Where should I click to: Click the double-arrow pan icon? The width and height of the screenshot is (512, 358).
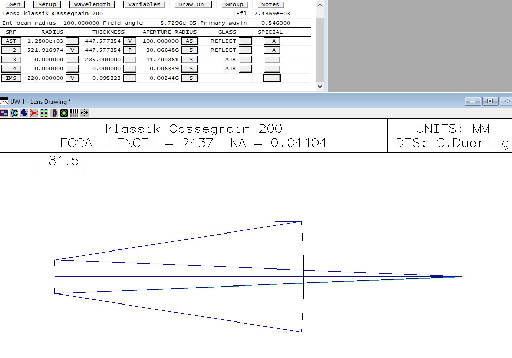pyautogui.click(x=84, y=113)
